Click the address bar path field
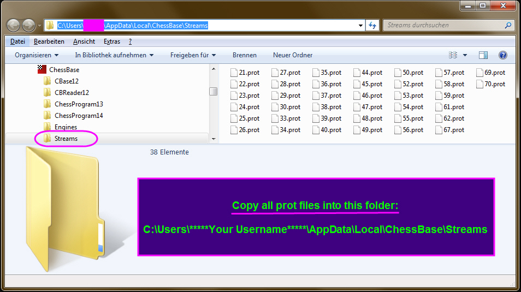The image size is (521, 292). (205, 26)
